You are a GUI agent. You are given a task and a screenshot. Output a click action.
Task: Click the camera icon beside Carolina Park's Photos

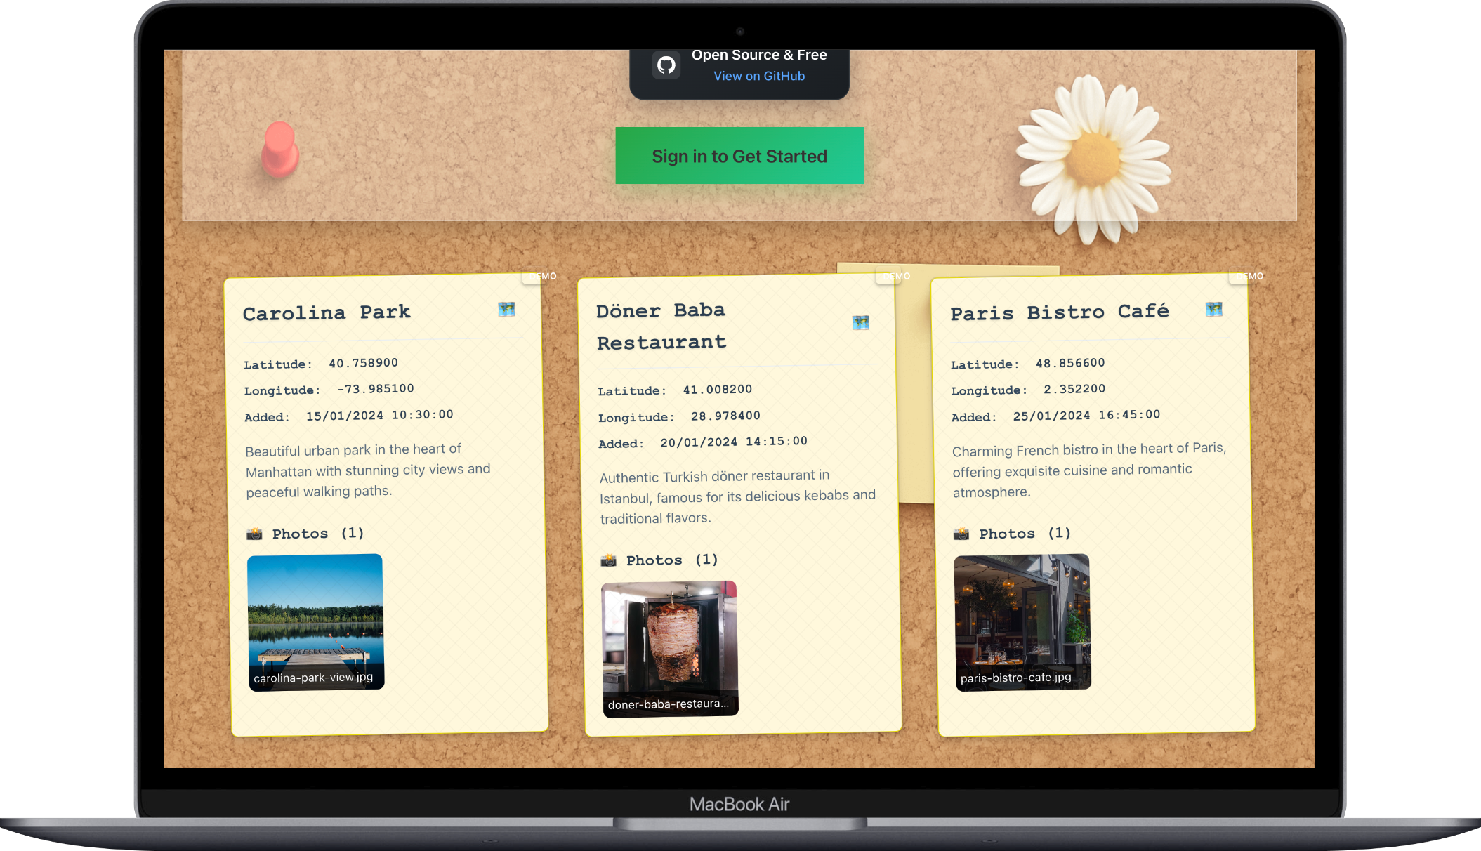[256, 533]
